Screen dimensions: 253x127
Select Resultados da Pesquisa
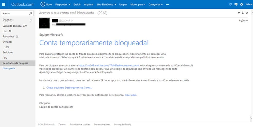17,63
